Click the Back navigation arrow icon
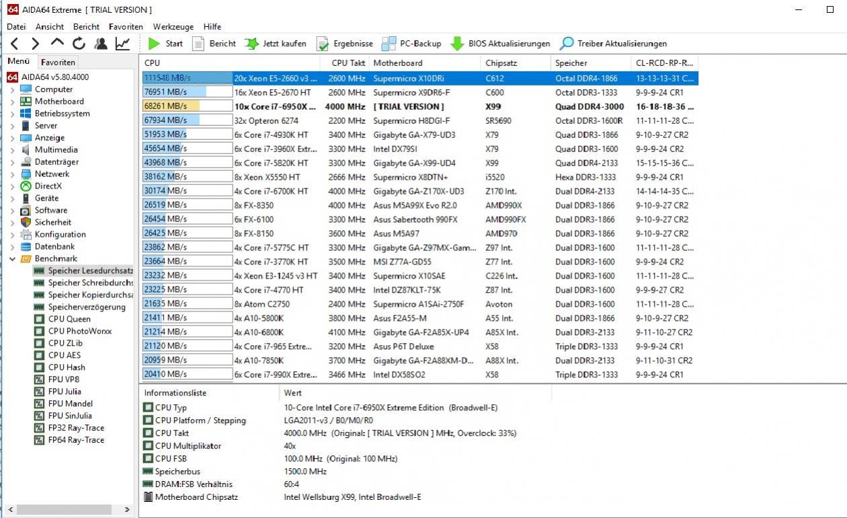Viewport: 847px width, 518px height. tap(14, 44)
